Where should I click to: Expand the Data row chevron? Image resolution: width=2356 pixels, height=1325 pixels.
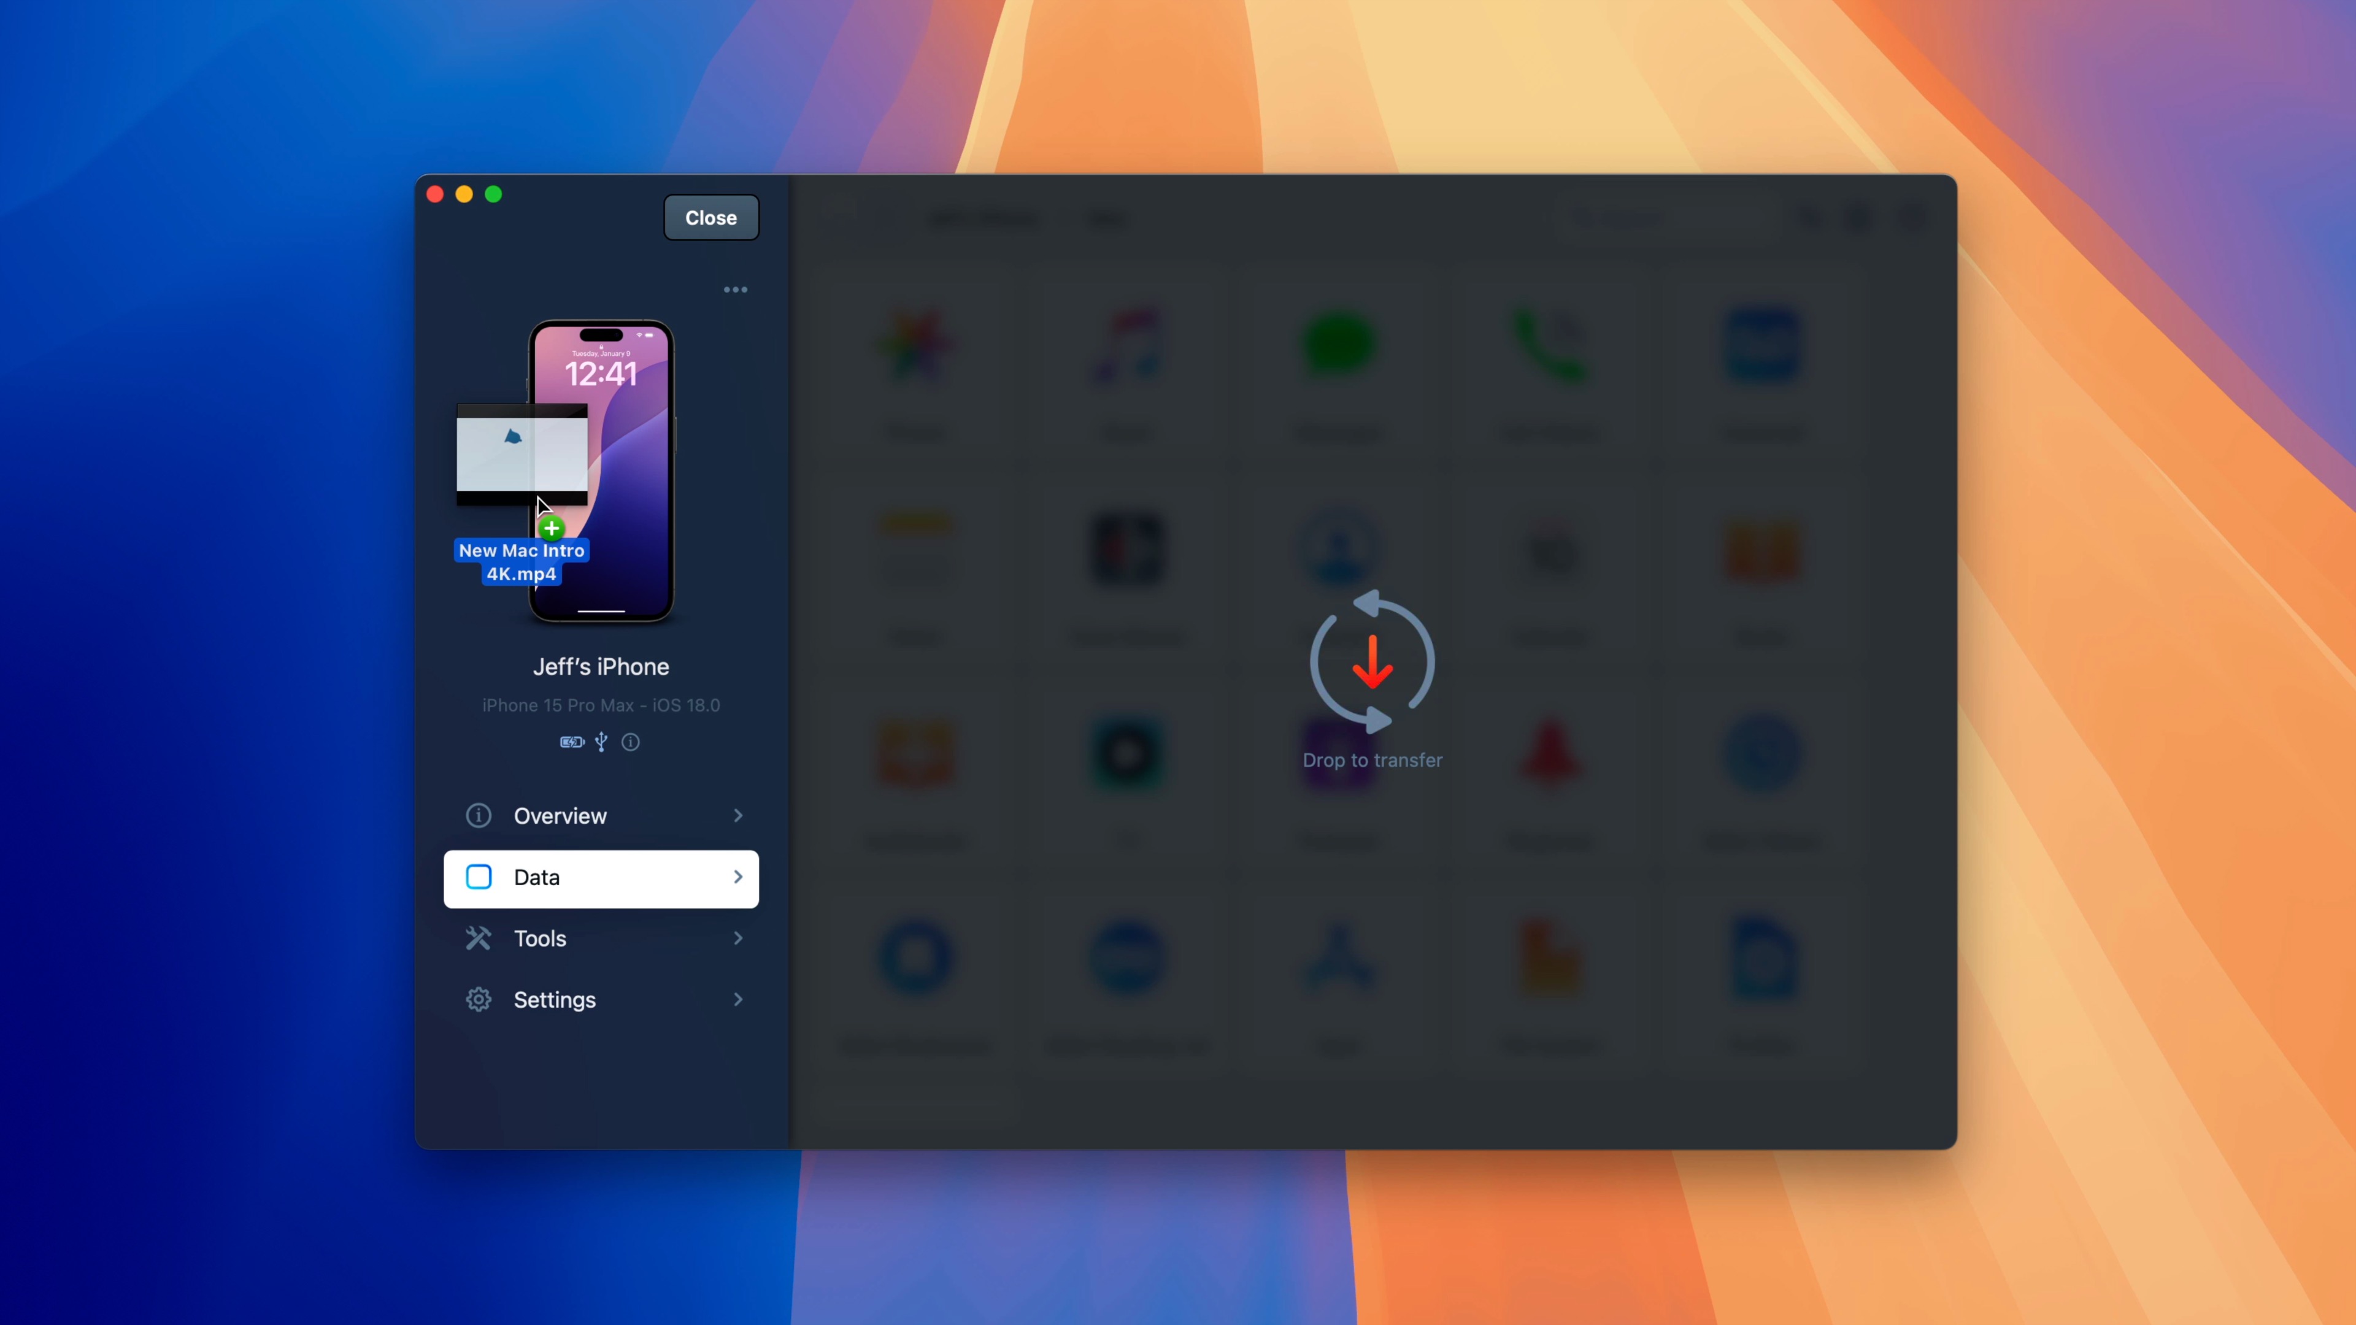coord(738,877)
